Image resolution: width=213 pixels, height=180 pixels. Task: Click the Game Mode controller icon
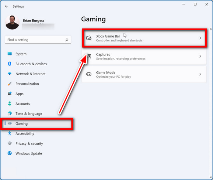(x=89, y=74)
